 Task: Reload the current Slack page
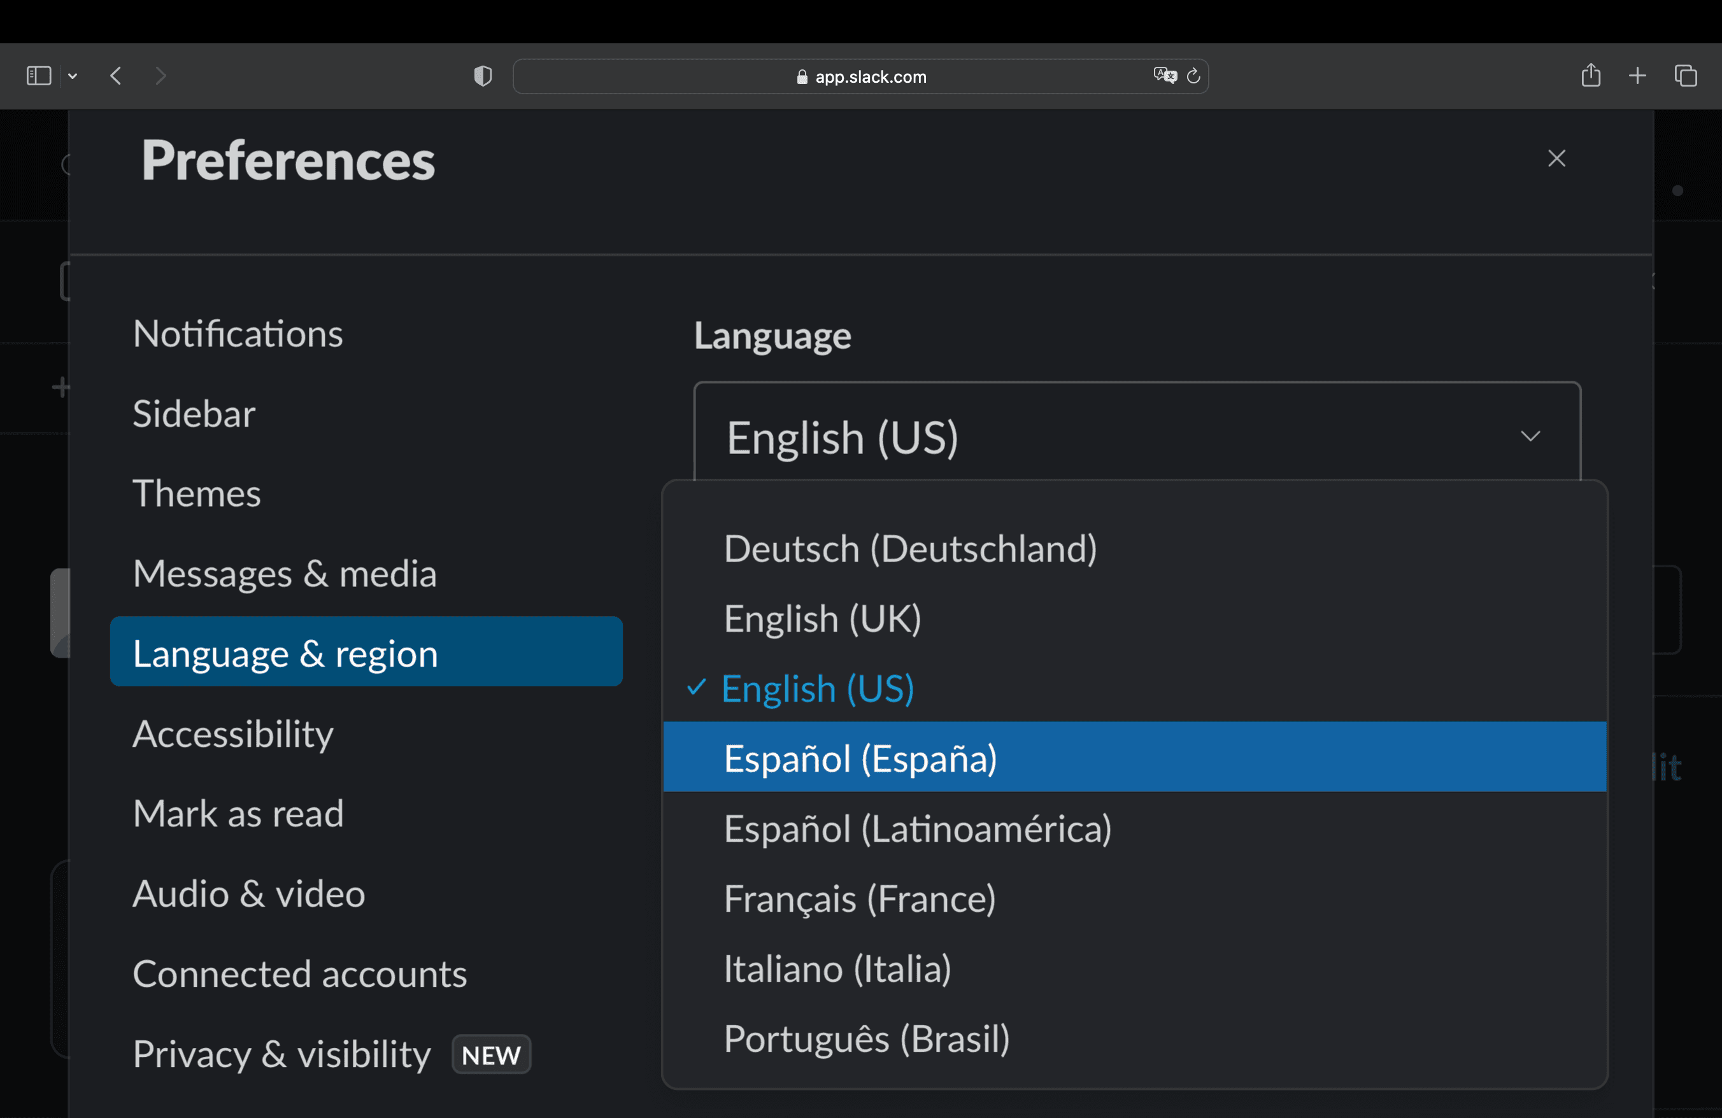point(1194,76)
